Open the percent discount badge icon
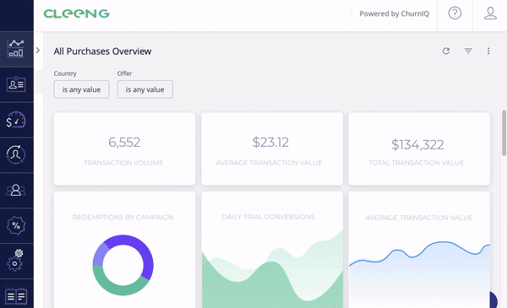The width and height of the screenshot is (507, 308). coord(16,225)
